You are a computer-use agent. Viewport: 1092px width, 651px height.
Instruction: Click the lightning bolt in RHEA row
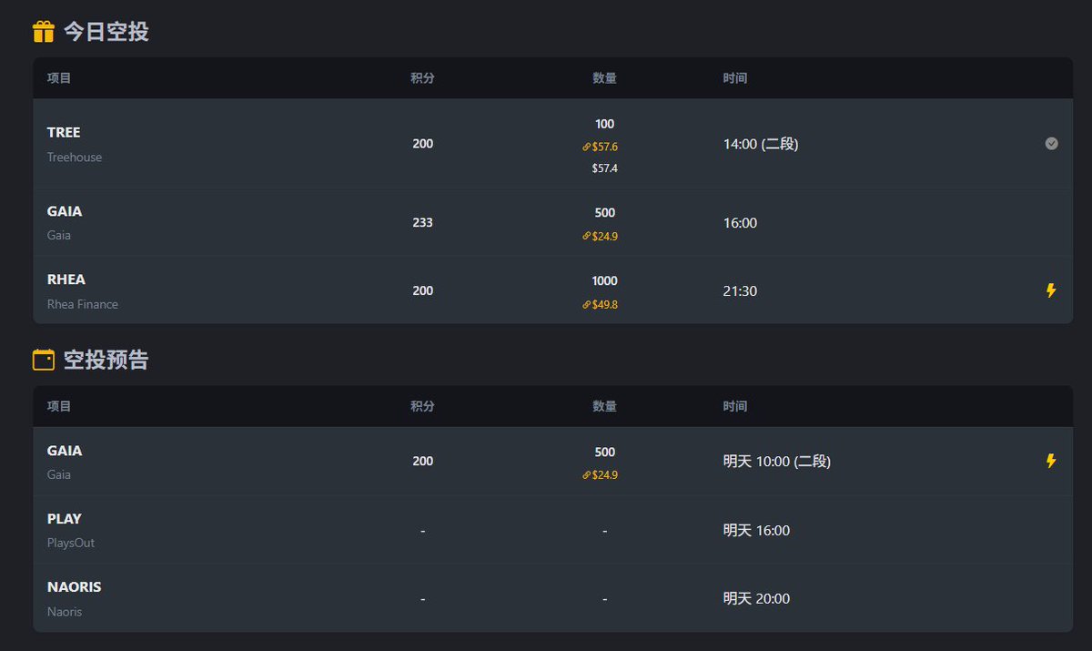click(1051, 290)
